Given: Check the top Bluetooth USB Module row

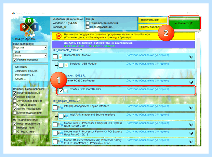Looking at the screenshot, I should click(x=55, y=57).
